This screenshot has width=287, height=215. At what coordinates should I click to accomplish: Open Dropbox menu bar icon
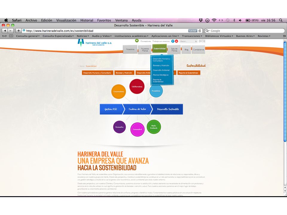point(201,20)
